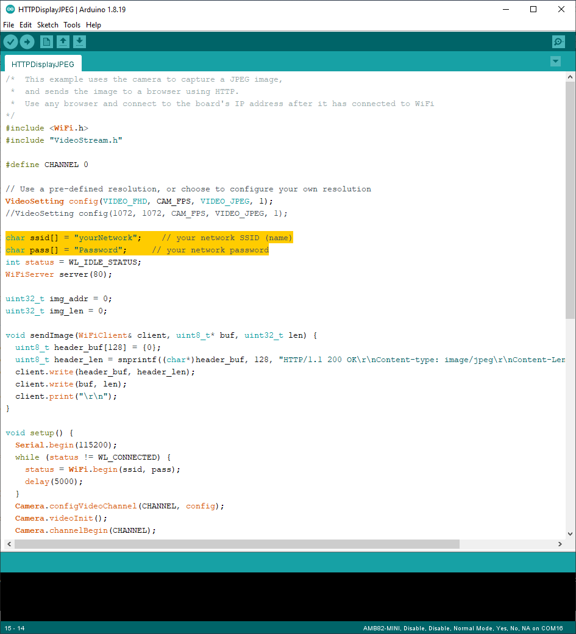576x634 pixels.
Task: Expand the tab options dropdown arrow
Action: pyautogui.click(x=555, y=62)
